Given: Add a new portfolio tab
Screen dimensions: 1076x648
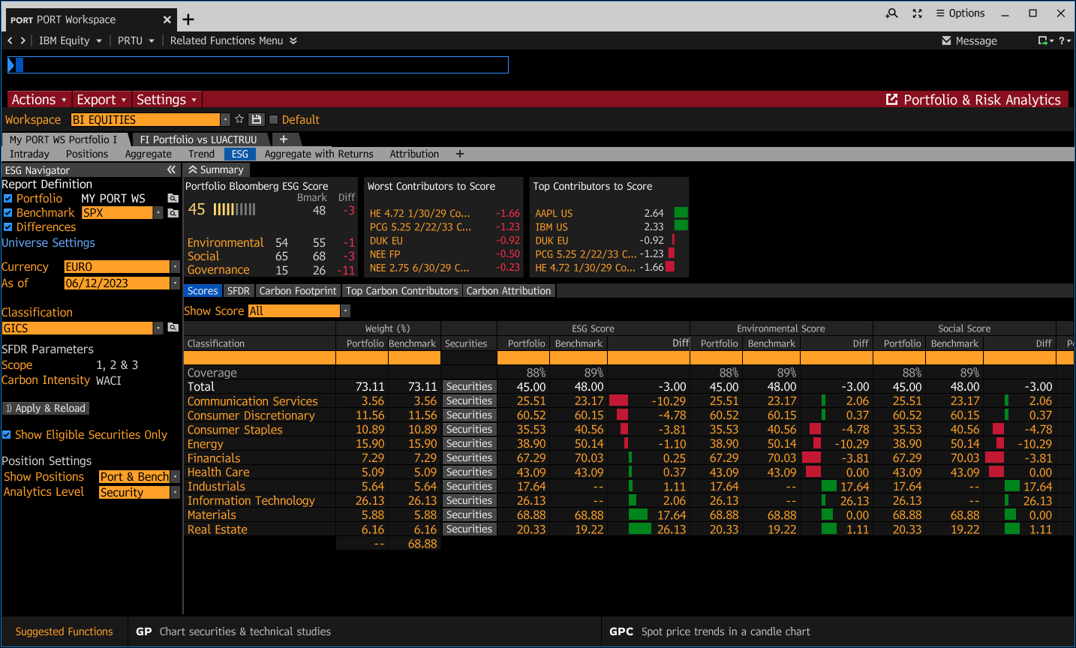Looking at the screenshot, I should click(284, 139).
